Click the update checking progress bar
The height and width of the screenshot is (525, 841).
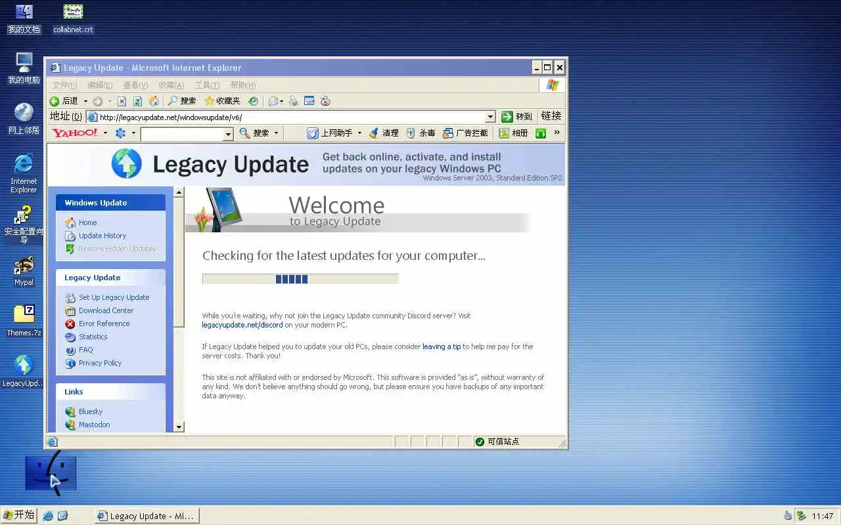click(x=300, y=279)
